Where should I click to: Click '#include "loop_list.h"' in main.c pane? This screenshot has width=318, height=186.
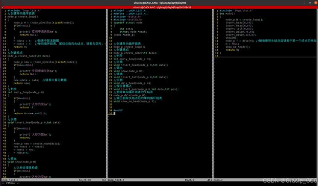(236, 11)
